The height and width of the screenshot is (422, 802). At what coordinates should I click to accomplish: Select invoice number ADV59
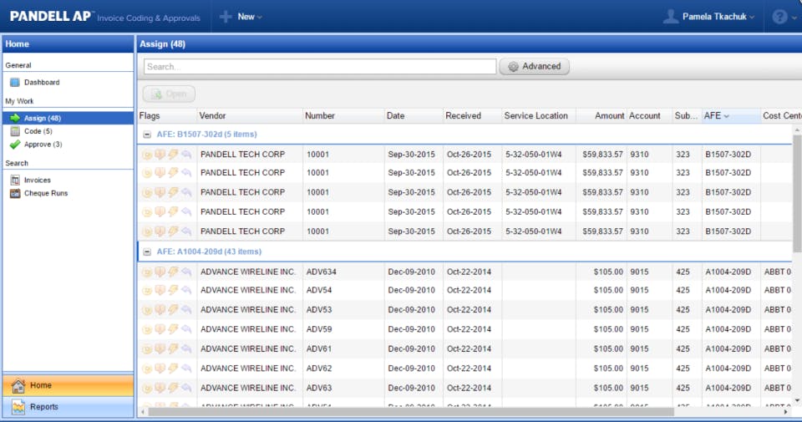point(319,329)
